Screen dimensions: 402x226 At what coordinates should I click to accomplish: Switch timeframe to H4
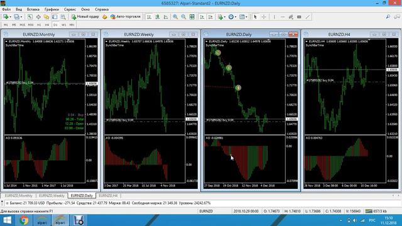coord(47,25)
